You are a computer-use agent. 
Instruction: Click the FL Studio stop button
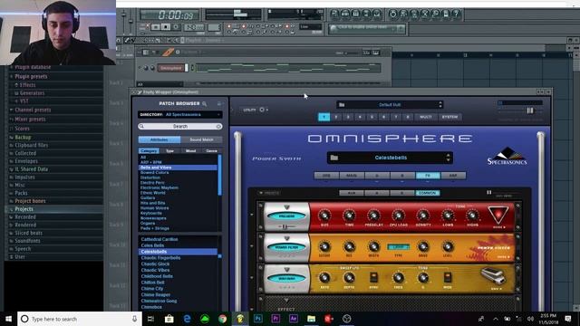[166, 27]
